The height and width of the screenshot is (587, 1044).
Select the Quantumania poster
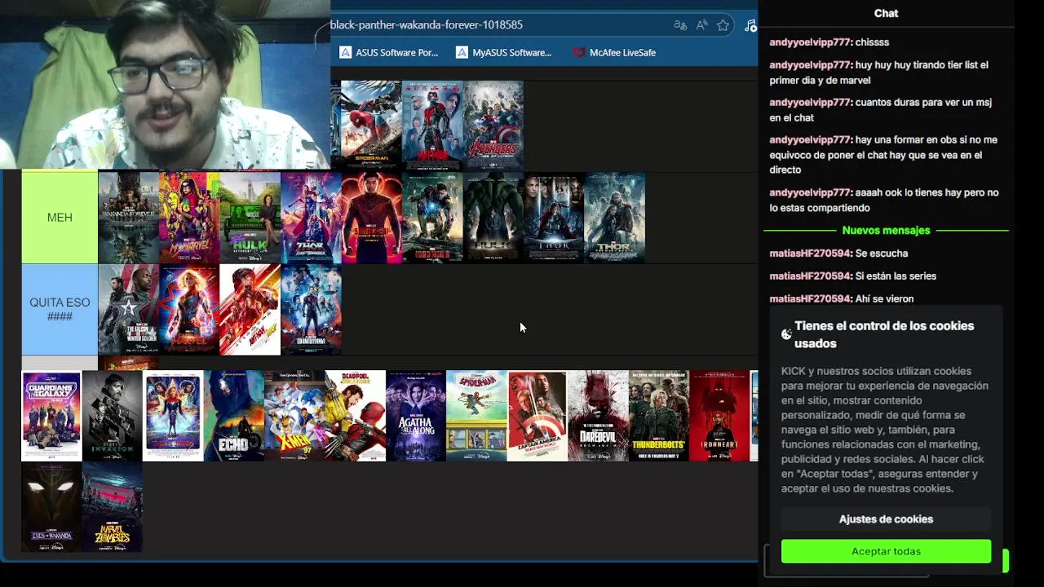[x=311, y=310]
